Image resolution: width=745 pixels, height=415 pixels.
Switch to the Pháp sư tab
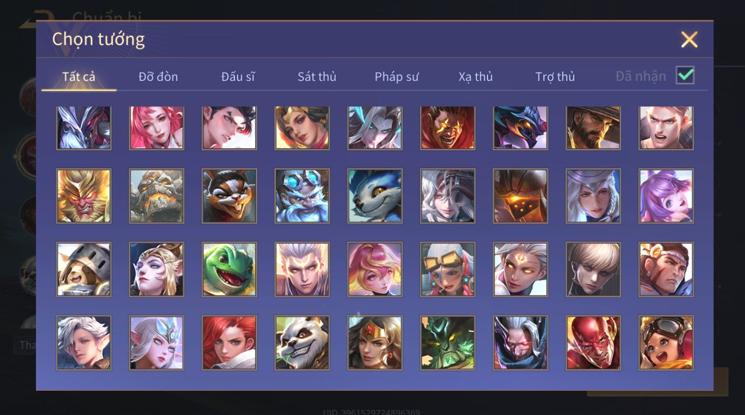tap(396, 77)
